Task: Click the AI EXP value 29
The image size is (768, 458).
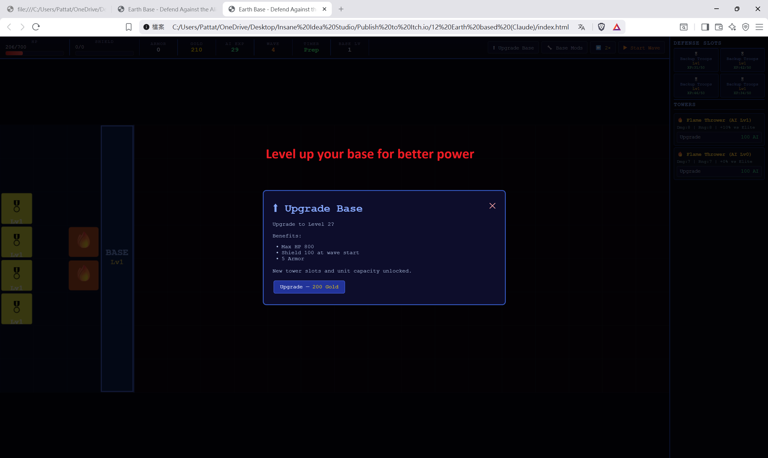Action: (x=235, y=50)
